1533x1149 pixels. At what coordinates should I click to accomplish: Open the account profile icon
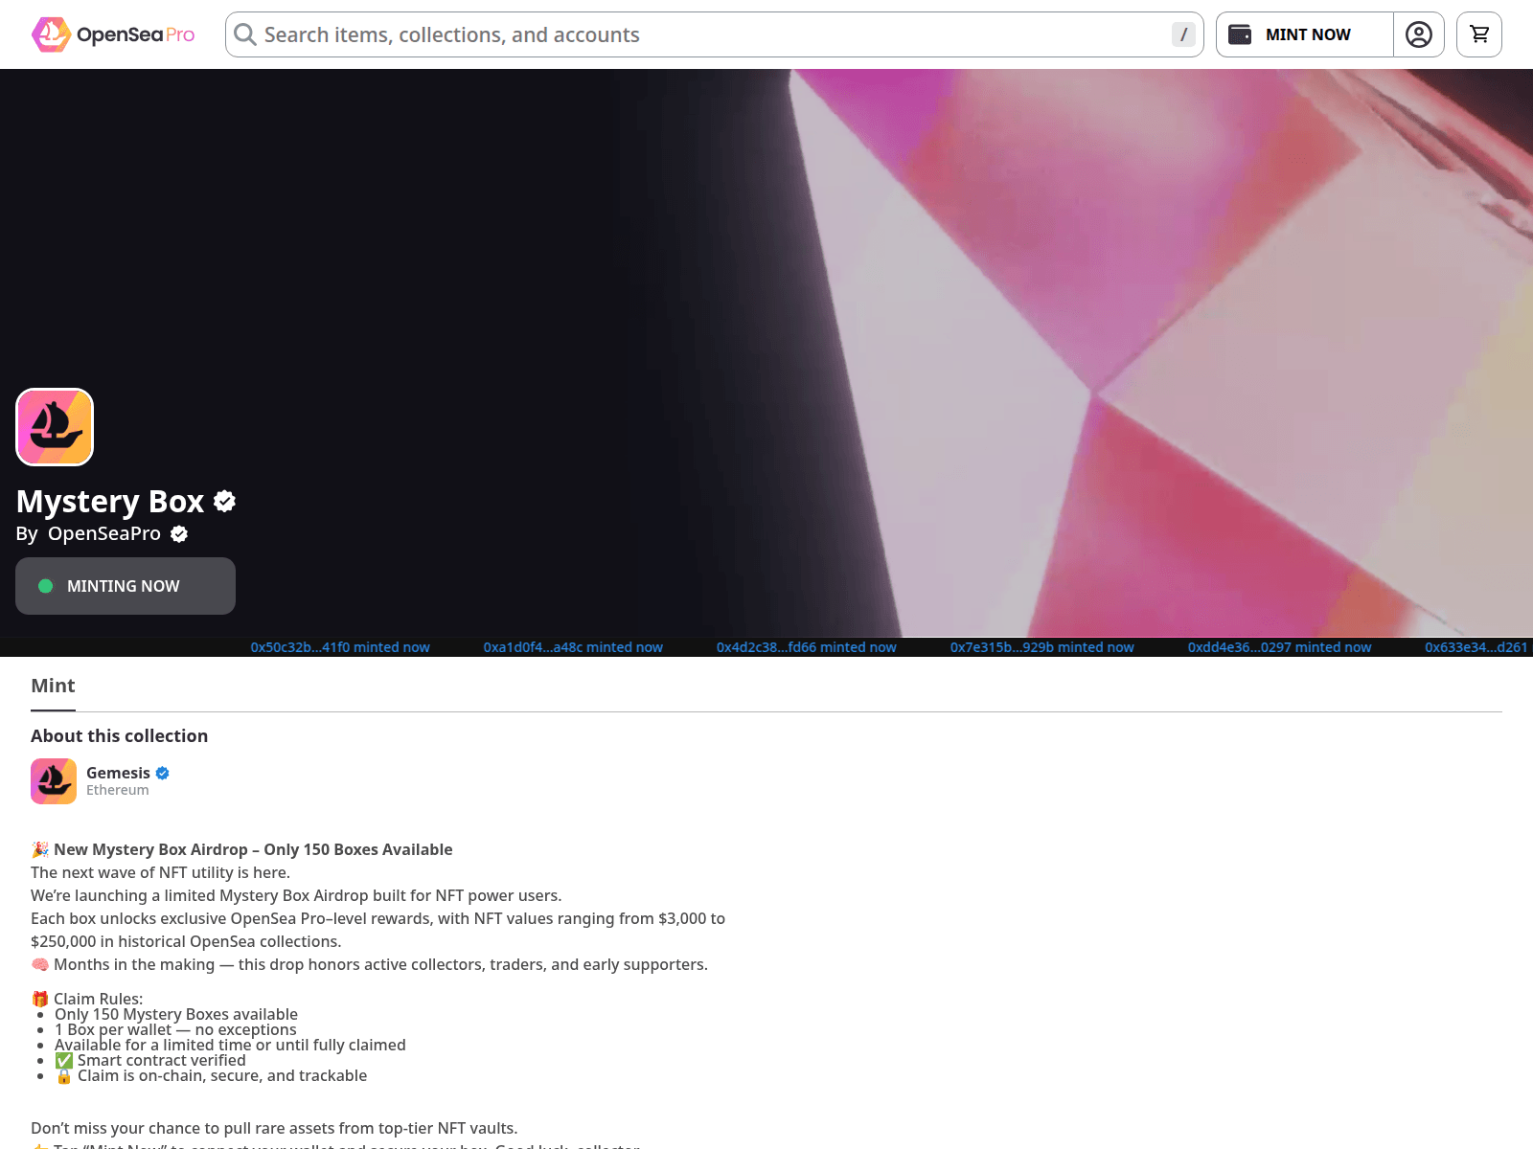(x=1419, y=34)
